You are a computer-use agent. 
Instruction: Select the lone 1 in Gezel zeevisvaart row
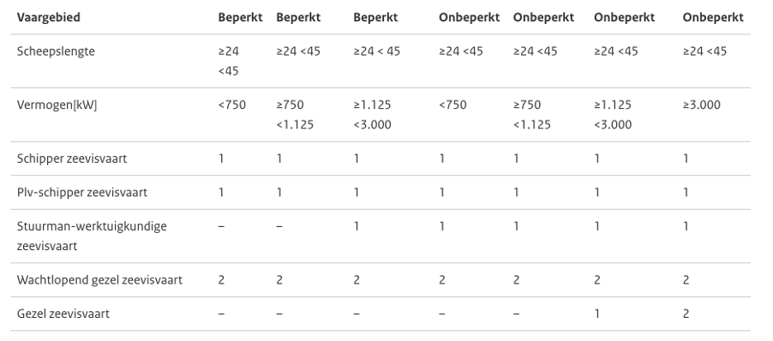coord(597,314)
